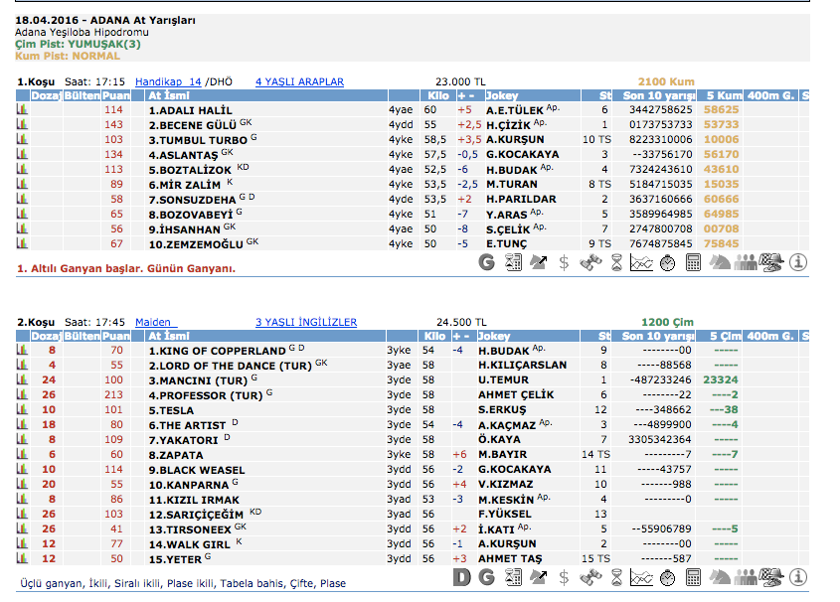Open the checkered flag icon under race 2
The image size is (840, 602).
[x=771, y=577]
